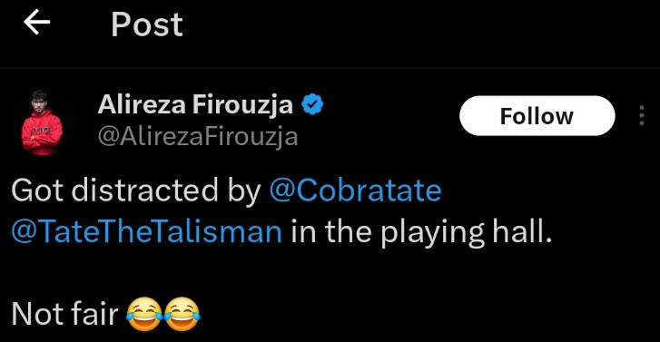The width and height of the screenshot is (660, 342).
Task: Click the word 'Got' starting the post
Action: (x=37, y=191)
